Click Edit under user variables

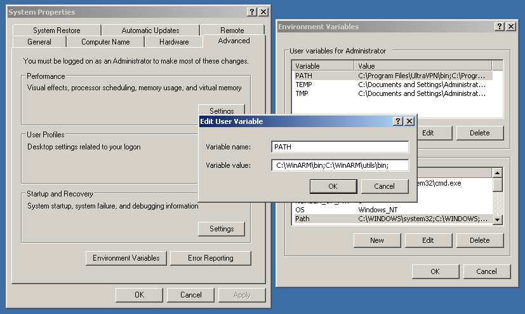point(435,133)
